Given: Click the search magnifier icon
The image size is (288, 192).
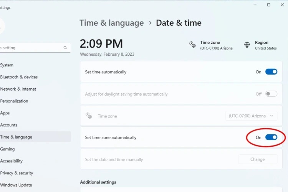Looking at the screenshot, I should point(65,48).
